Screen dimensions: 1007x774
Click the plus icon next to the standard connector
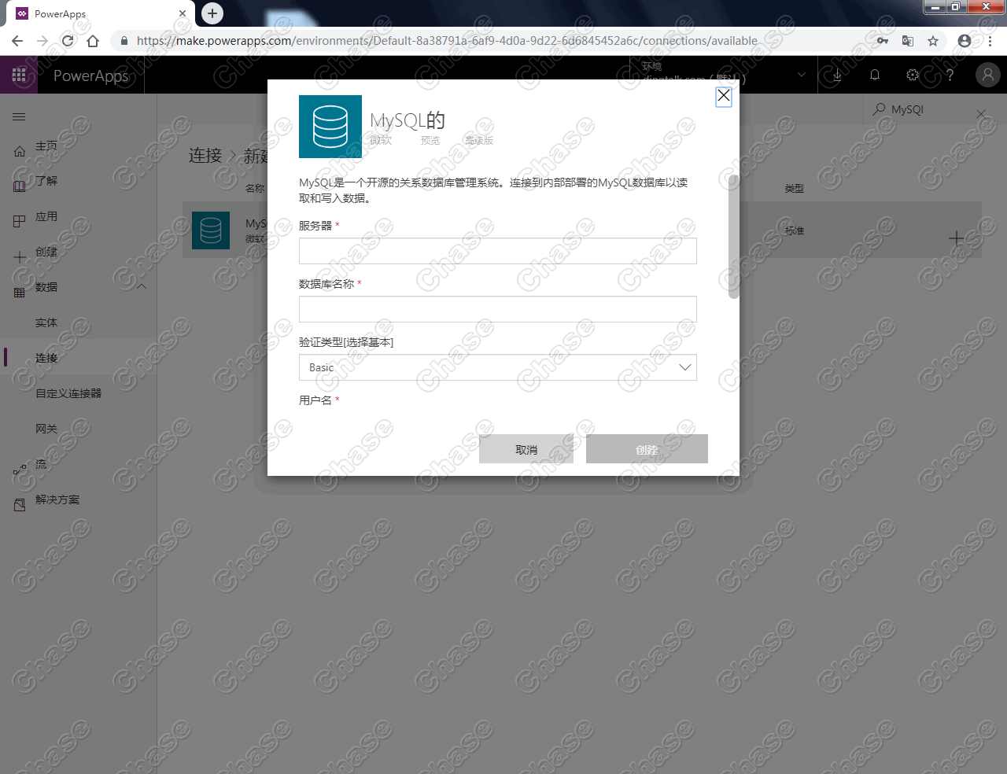[x=957, y=238]
